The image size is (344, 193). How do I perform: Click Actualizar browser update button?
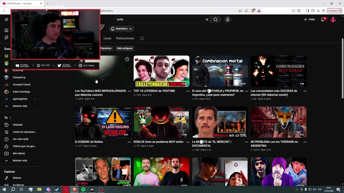(335, 11)
